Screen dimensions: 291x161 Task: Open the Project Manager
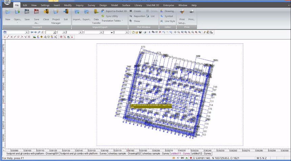tap(56, 16)
